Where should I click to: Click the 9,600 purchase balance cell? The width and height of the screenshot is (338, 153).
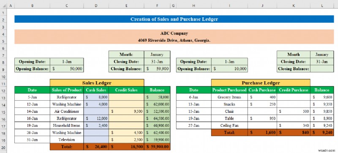pos(322,97)
